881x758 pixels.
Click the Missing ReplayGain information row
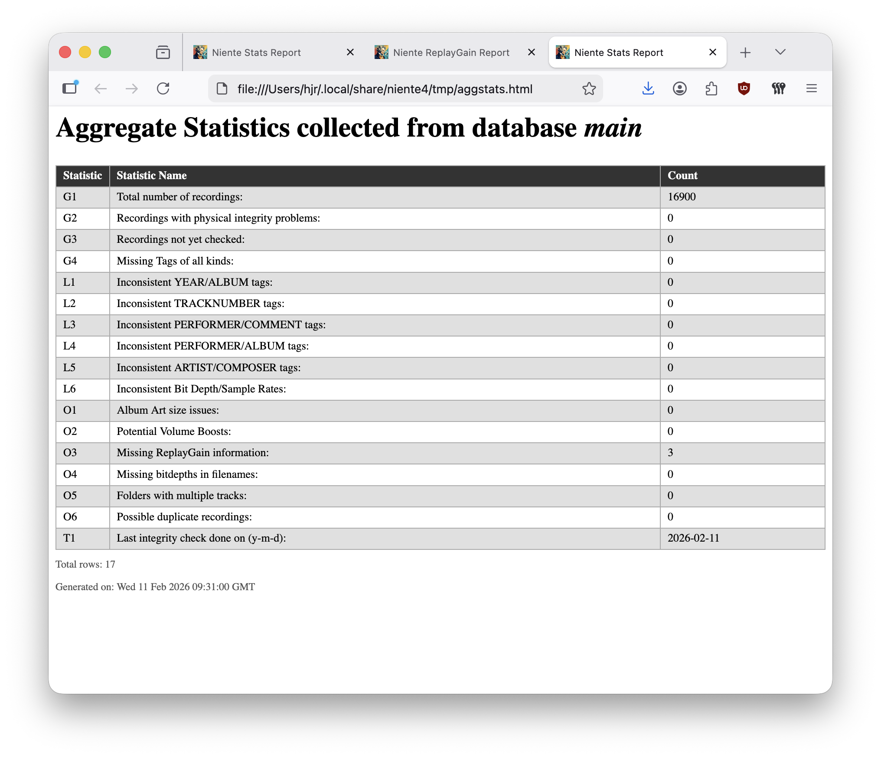point(193,453)
